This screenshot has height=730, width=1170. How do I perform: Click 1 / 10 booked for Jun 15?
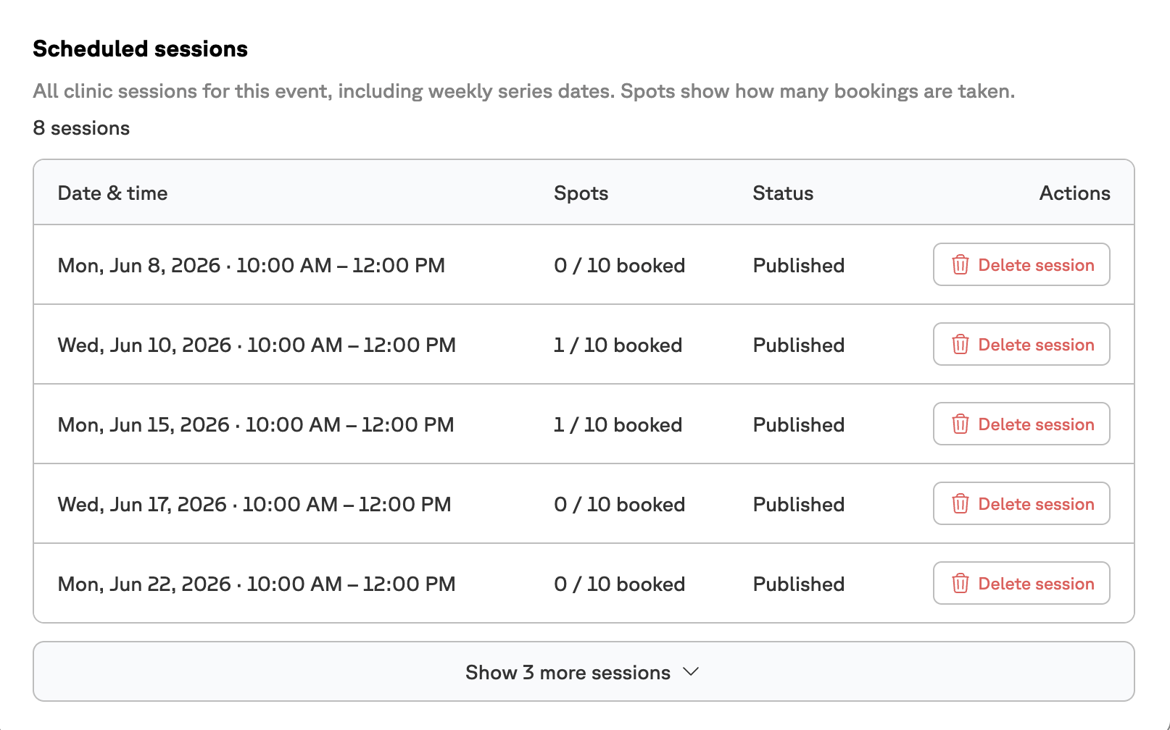(x=618, y=424)
